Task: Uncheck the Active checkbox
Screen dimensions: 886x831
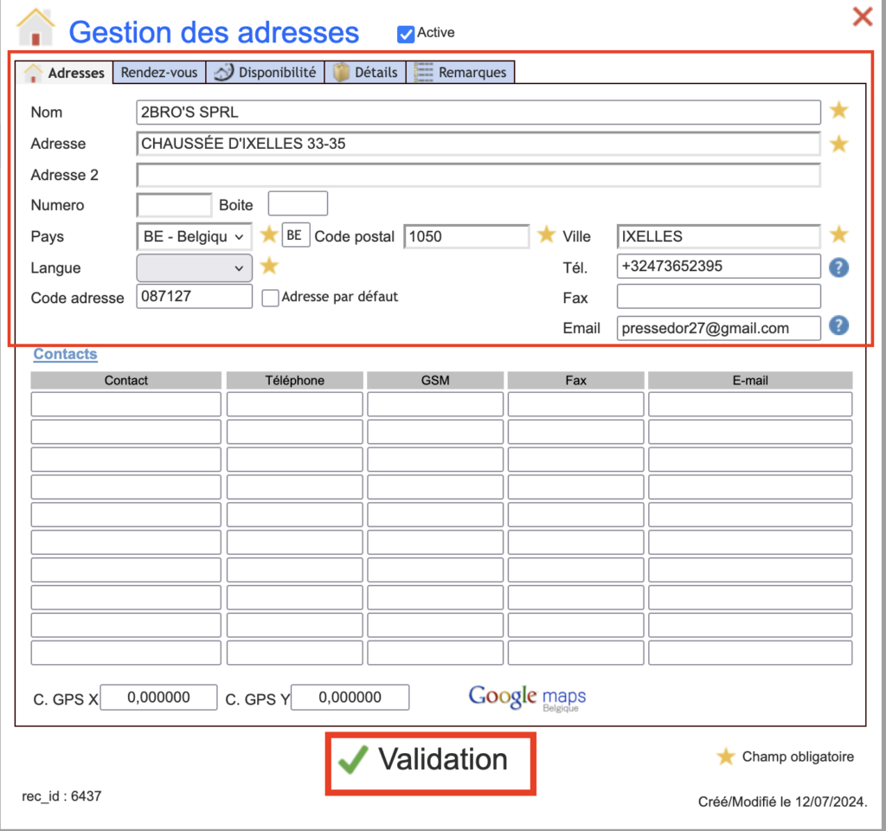Action: [x=405, y=34]
